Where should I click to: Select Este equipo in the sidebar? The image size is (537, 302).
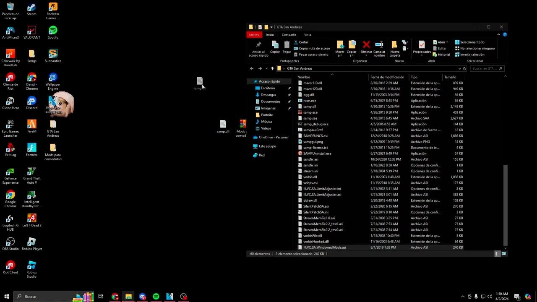click(x=264, y=146)
